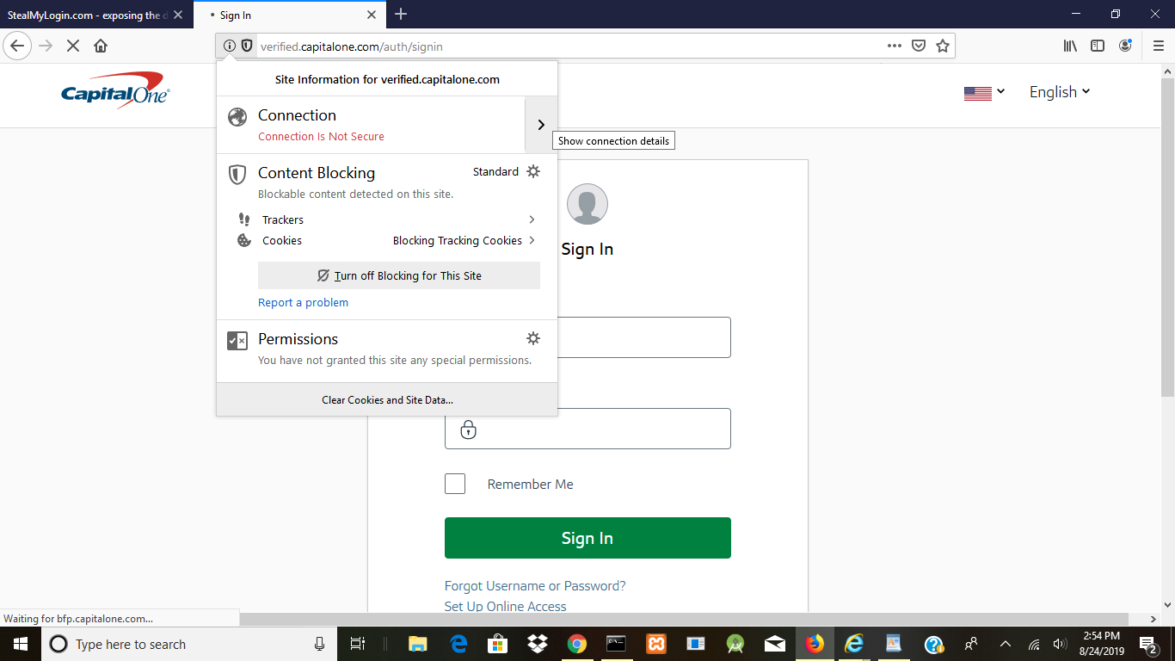
Task: Open Dropbox from the taskbar
Action: pos(538,644)
